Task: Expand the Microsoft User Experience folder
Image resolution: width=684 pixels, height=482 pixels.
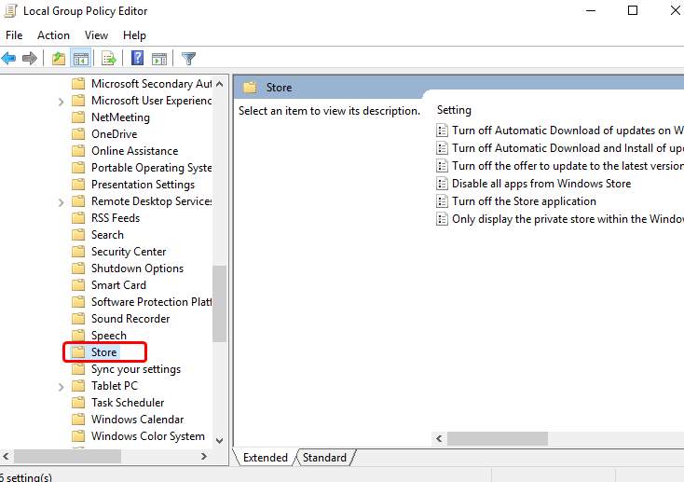Action: pos(62,101)
